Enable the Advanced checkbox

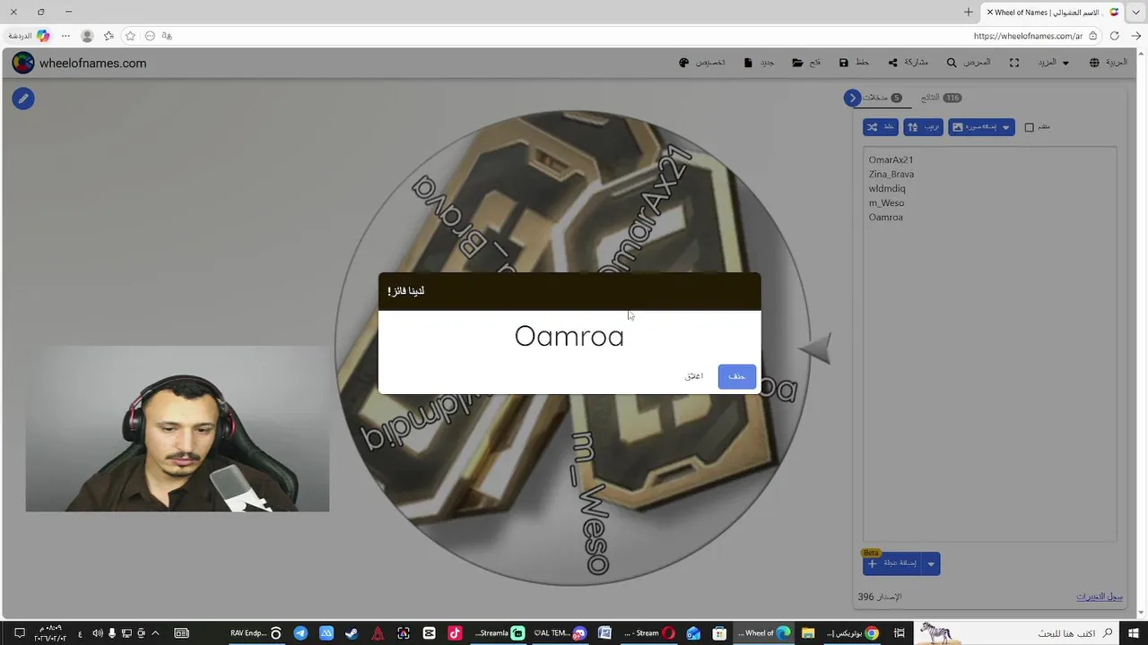click(x=1030, y=127)
